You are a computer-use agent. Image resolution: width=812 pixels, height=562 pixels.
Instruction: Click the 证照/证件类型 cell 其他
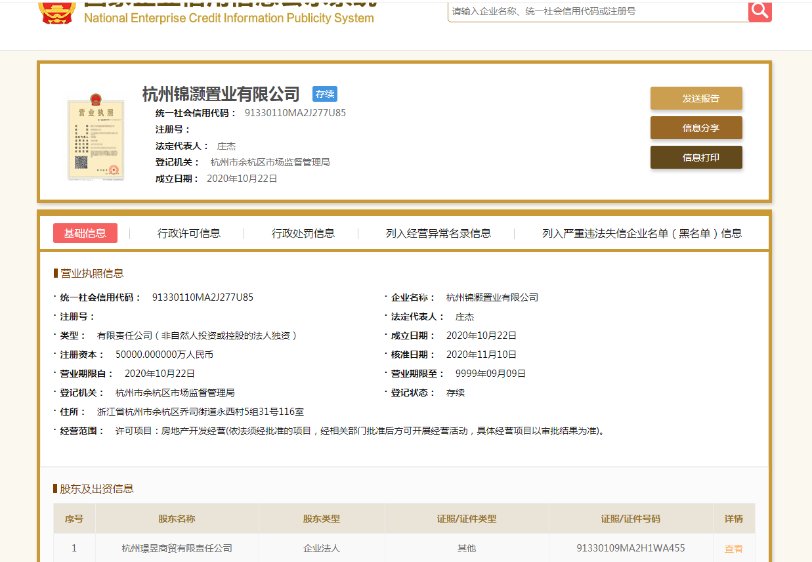(x=467, y=548)
